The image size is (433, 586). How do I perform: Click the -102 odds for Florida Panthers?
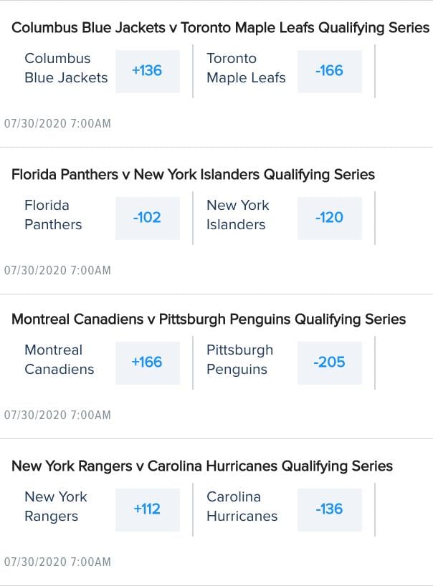(x=148, y=218)
